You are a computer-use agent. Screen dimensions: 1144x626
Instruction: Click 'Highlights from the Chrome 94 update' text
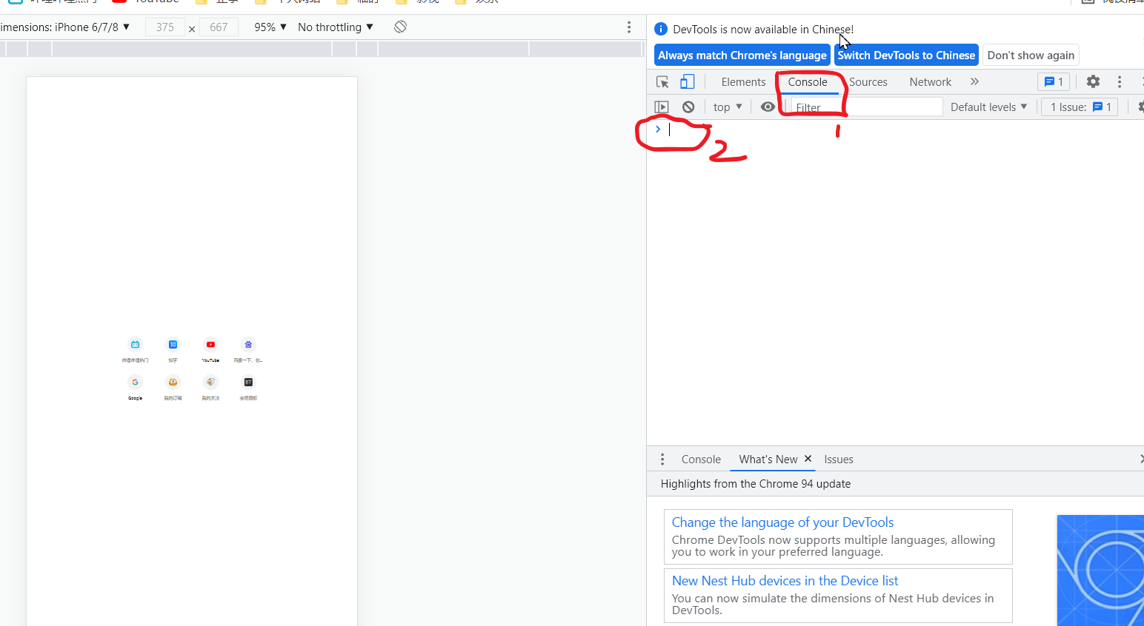(x=756, y=484)
